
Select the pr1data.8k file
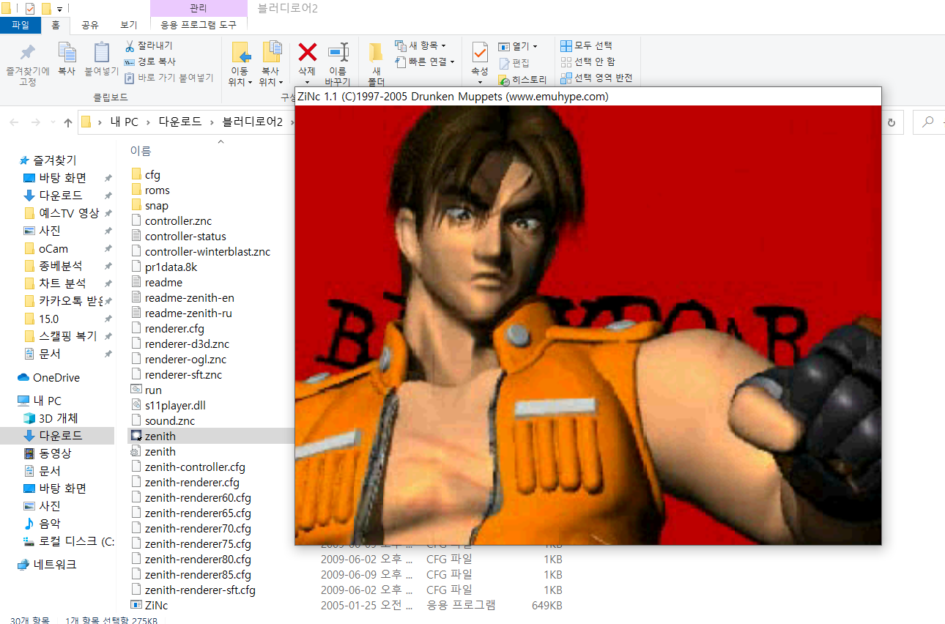(171, 267)
